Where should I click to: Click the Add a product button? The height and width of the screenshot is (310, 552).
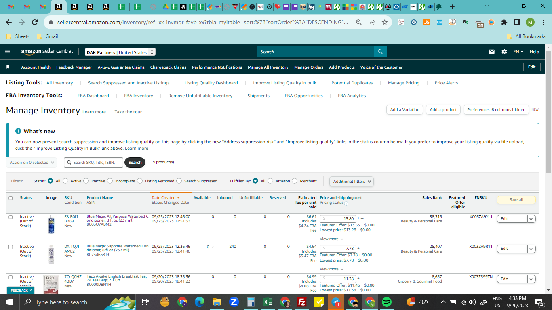click(x=443, y=110)
